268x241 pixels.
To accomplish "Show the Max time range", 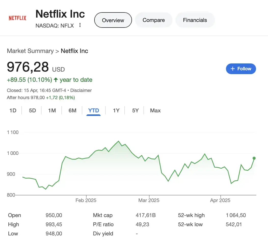I will click(155, 110).
